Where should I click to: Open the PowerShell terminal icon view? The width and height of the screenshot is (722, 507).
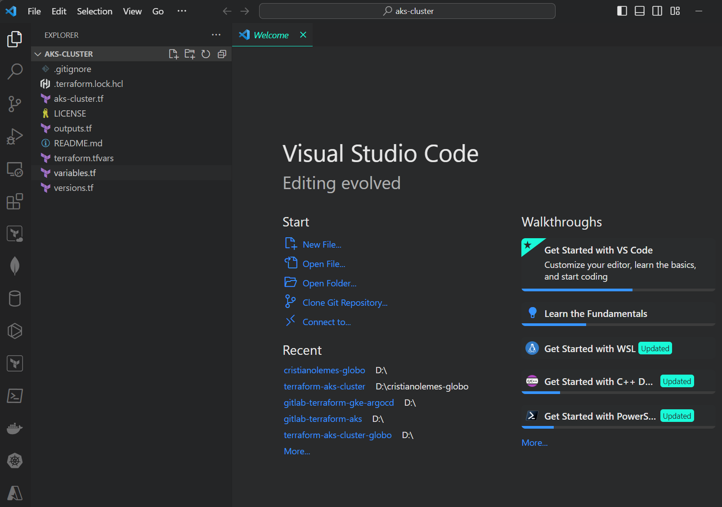click(15, 396)
